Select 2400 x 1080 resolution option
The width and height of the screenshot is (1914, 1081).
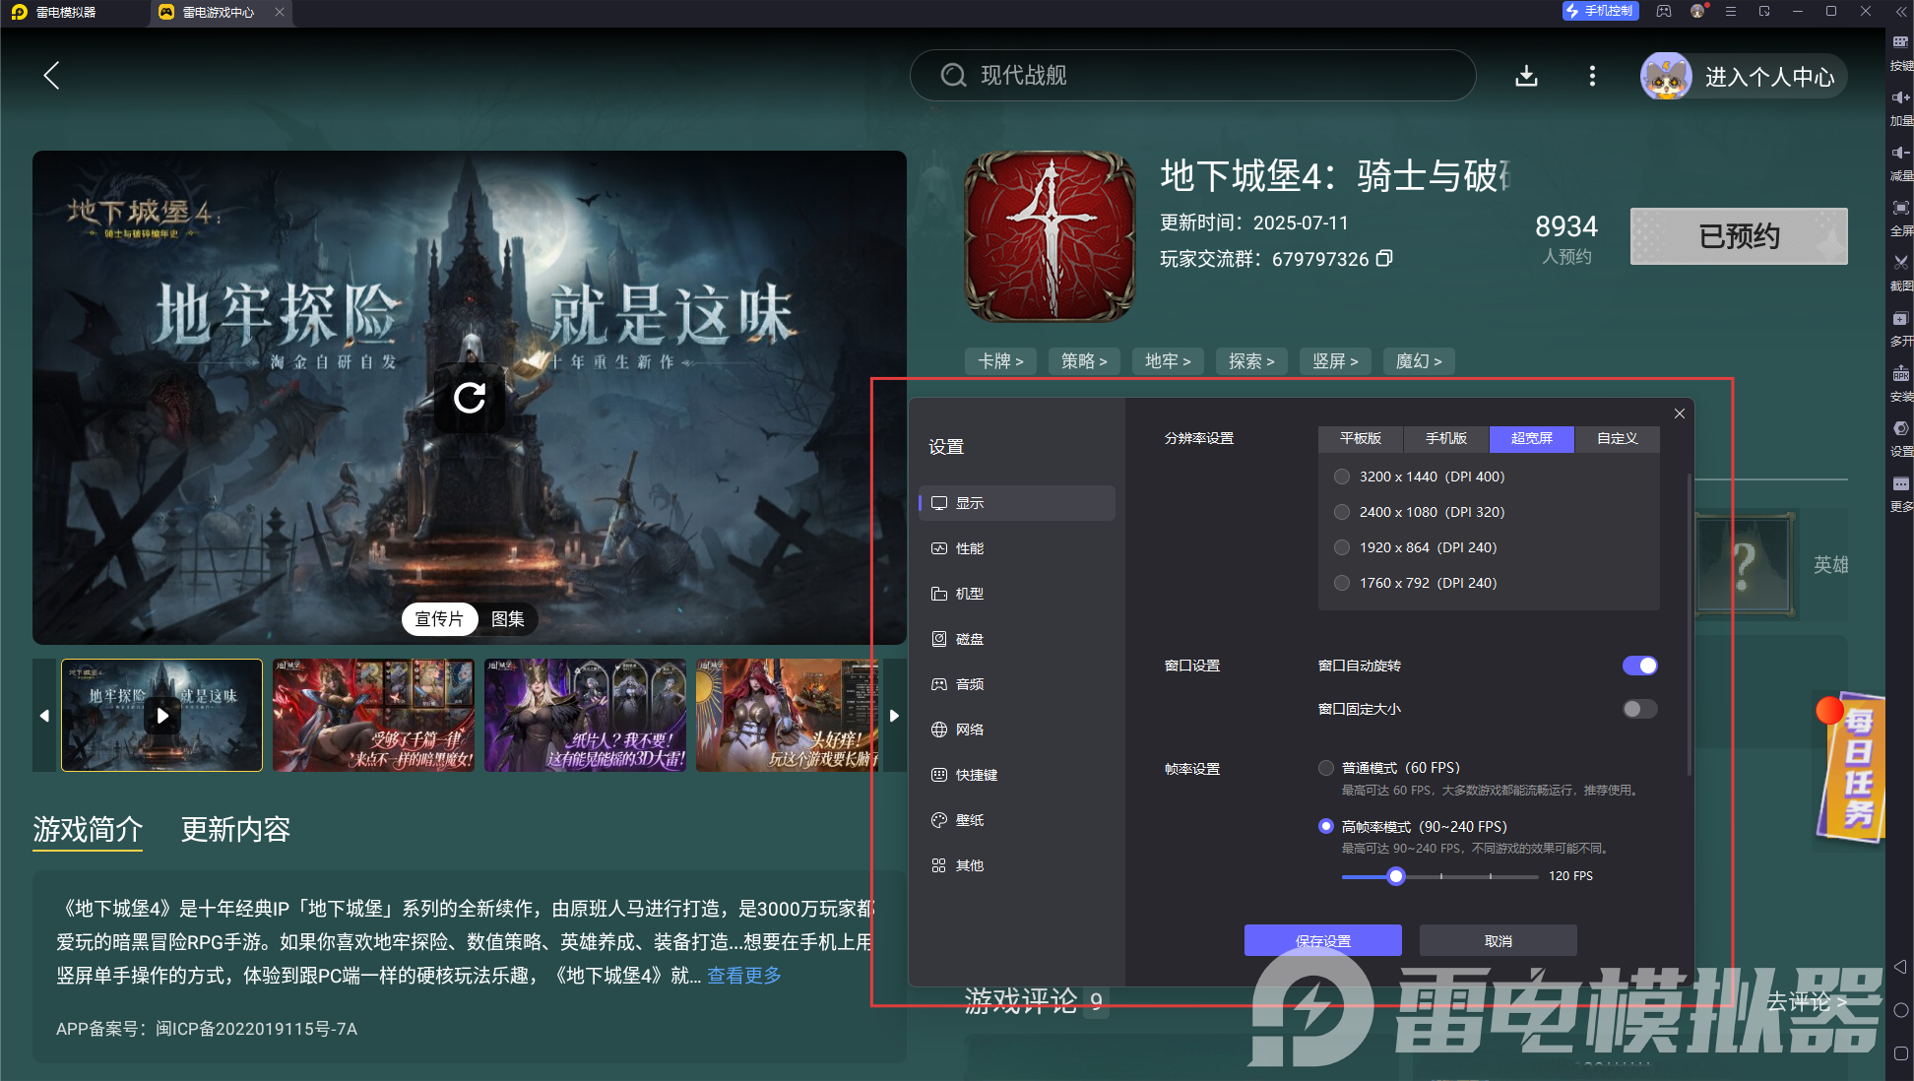1342,512
